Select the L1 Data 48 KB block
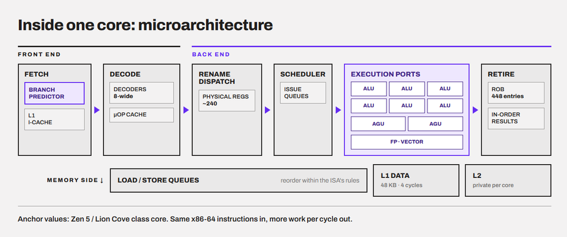The image size is (567, 237). (x=416, y=180)
